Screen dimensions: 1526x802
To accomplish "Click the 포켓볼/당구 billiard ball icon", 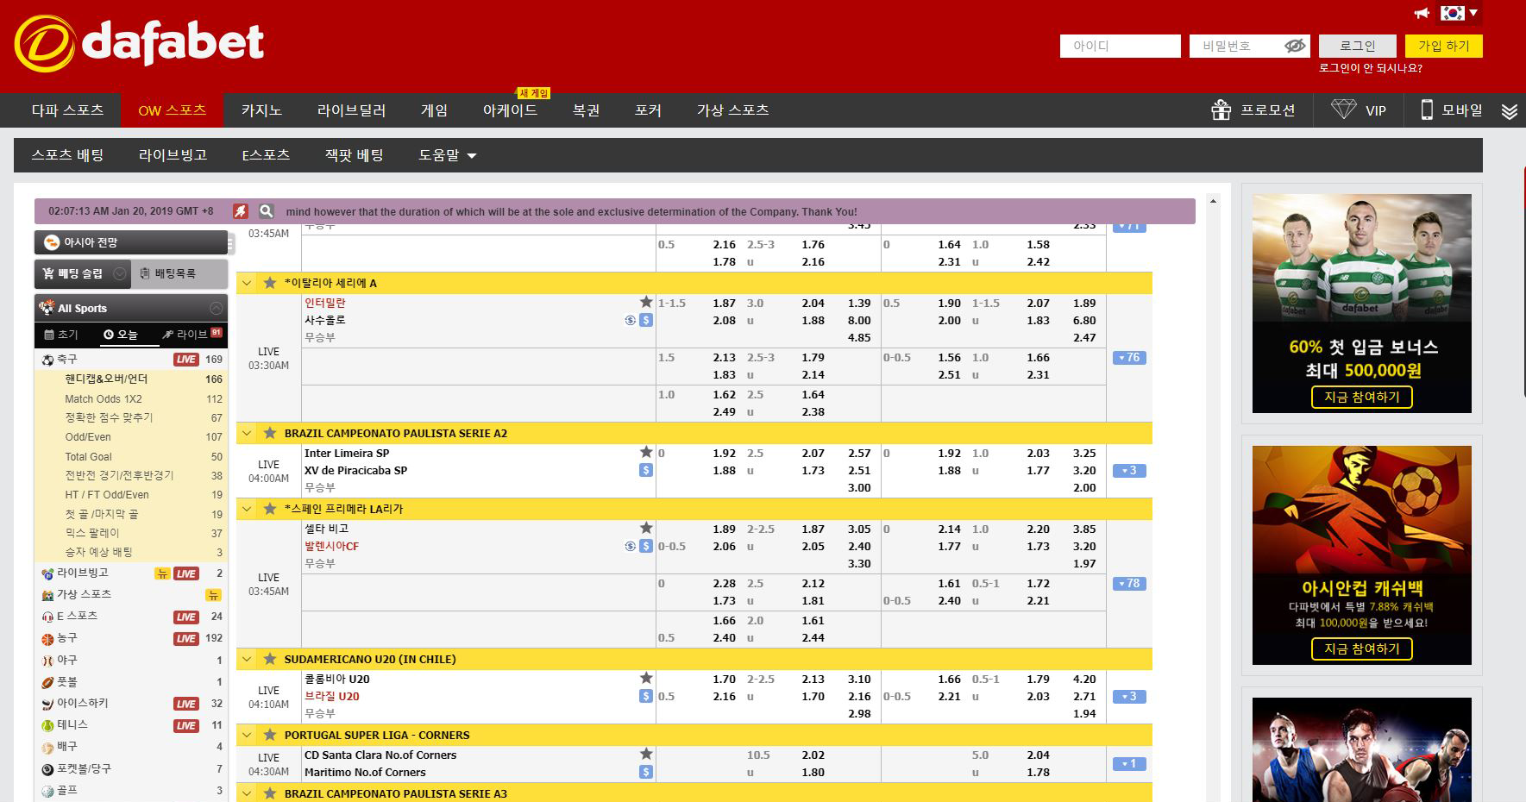I will click(x=47, y=769).
